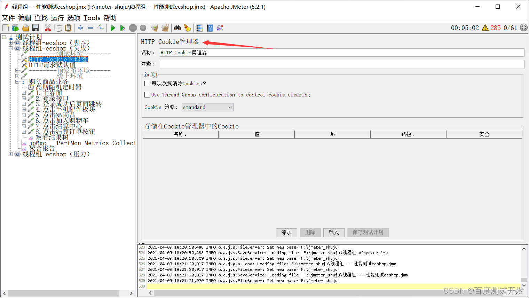Toggle 每次反复清除Cookies checkbox
Image resolution: width=529 pixels, height=298 pixels.
pyautogui.click(x=147, y=84)
